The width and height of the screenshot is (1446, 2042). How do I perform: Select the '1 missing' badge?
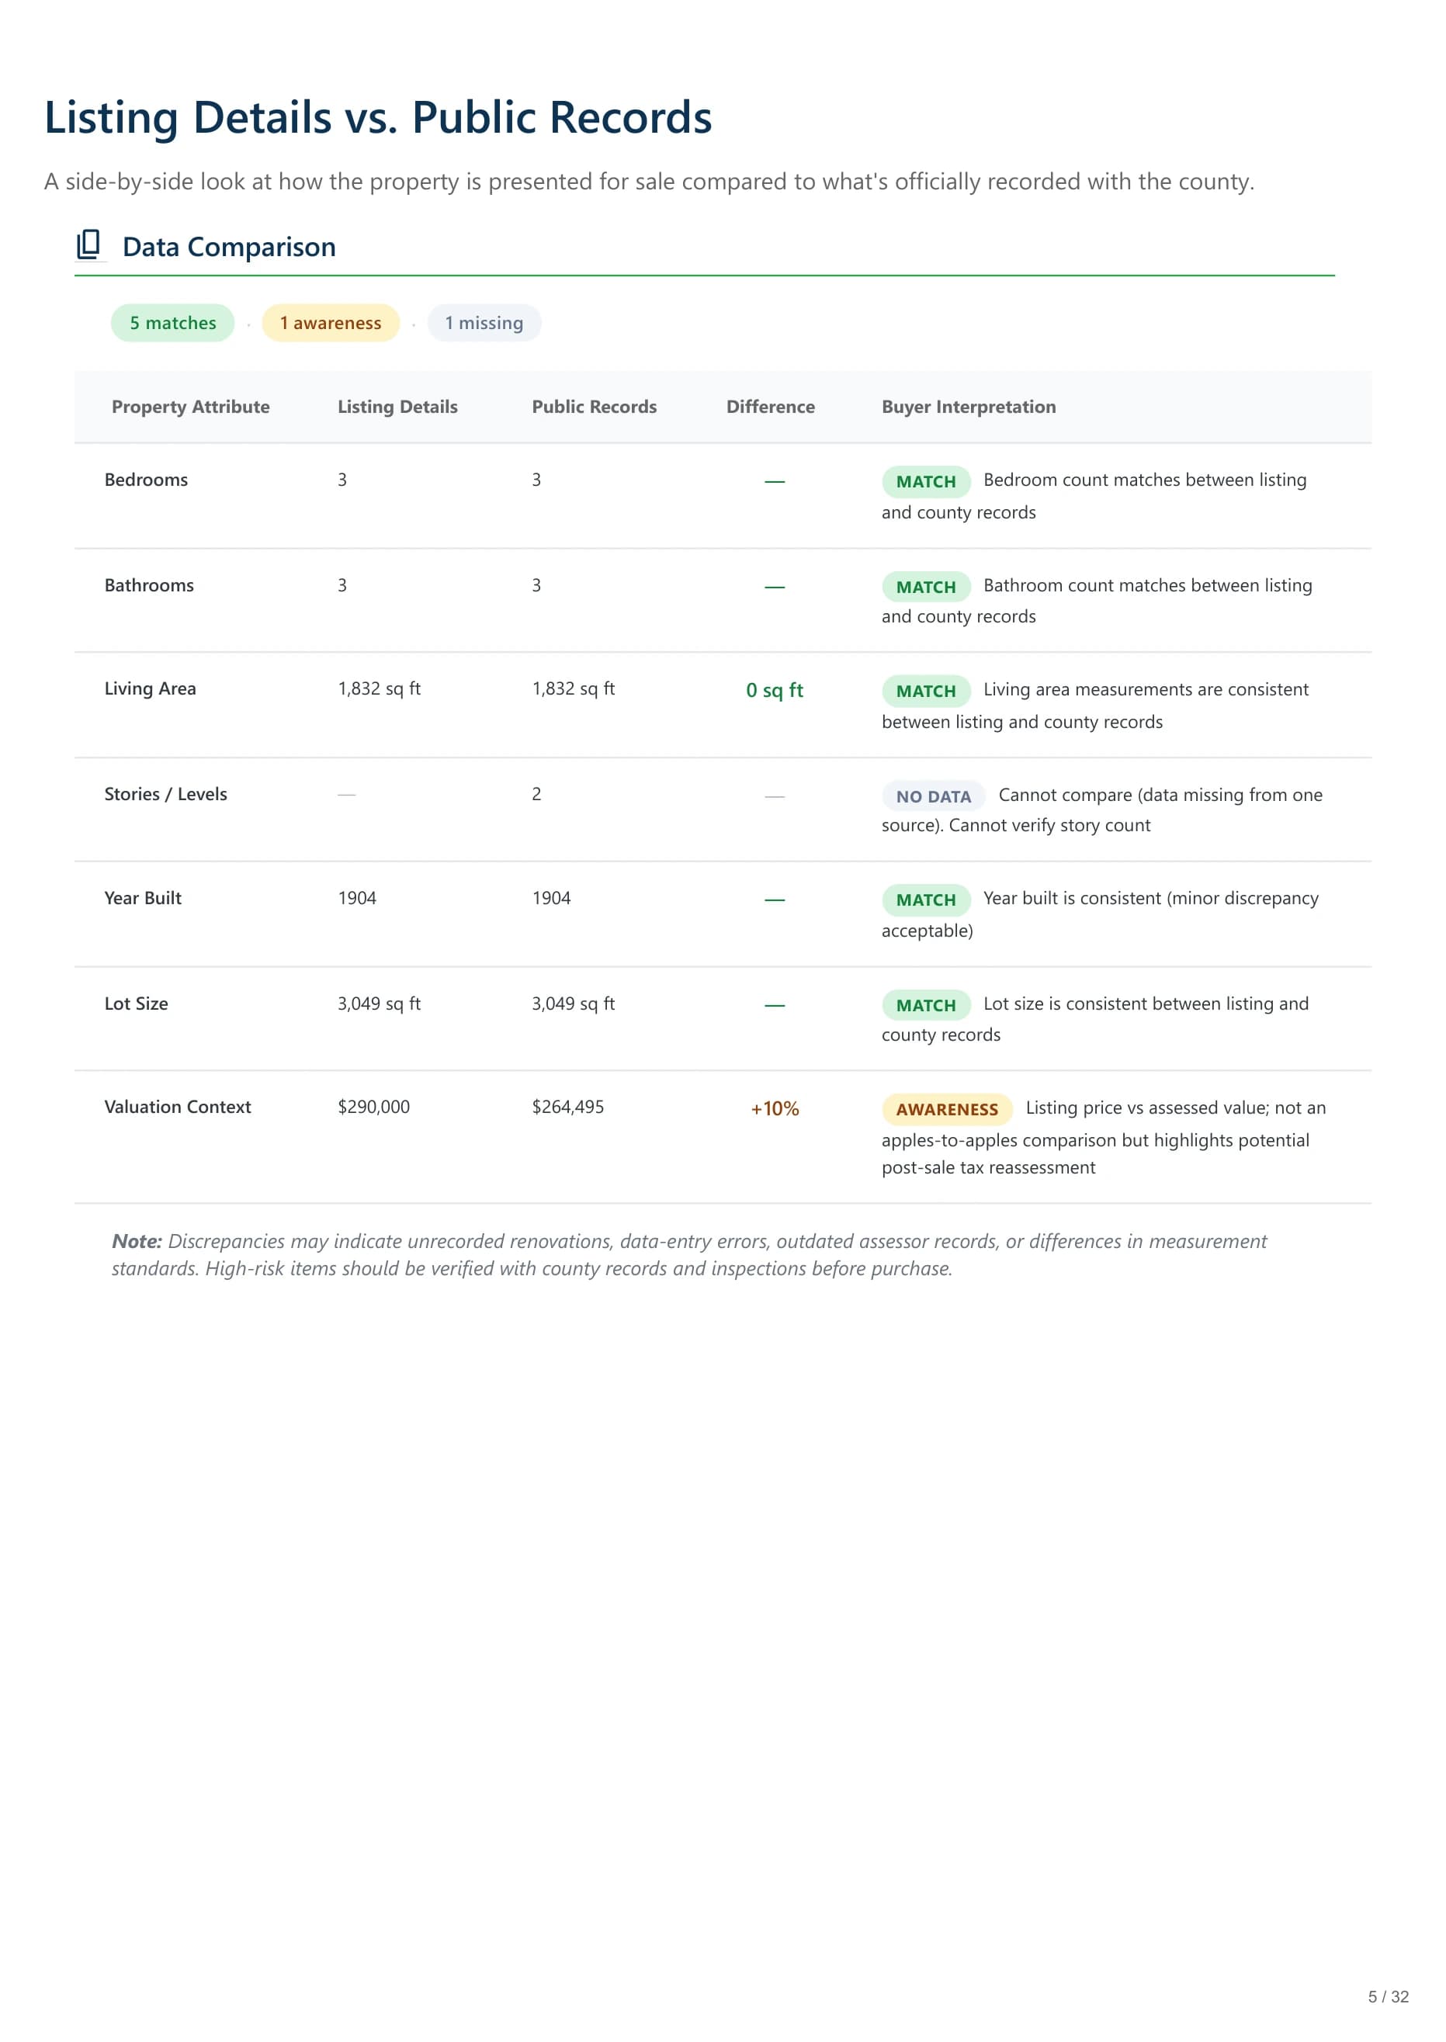point(484,323)
